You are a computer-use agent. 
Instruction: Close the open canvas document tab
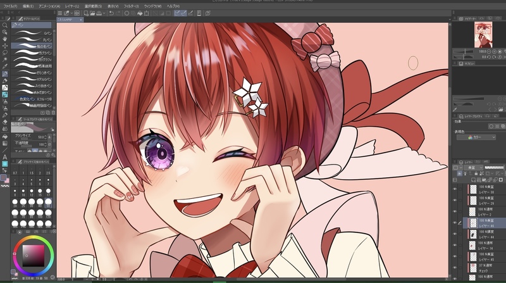pyautogui.click(x=81, y=20)
